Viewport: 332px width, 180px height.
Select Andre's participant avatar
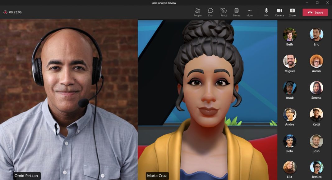point(289,115)
